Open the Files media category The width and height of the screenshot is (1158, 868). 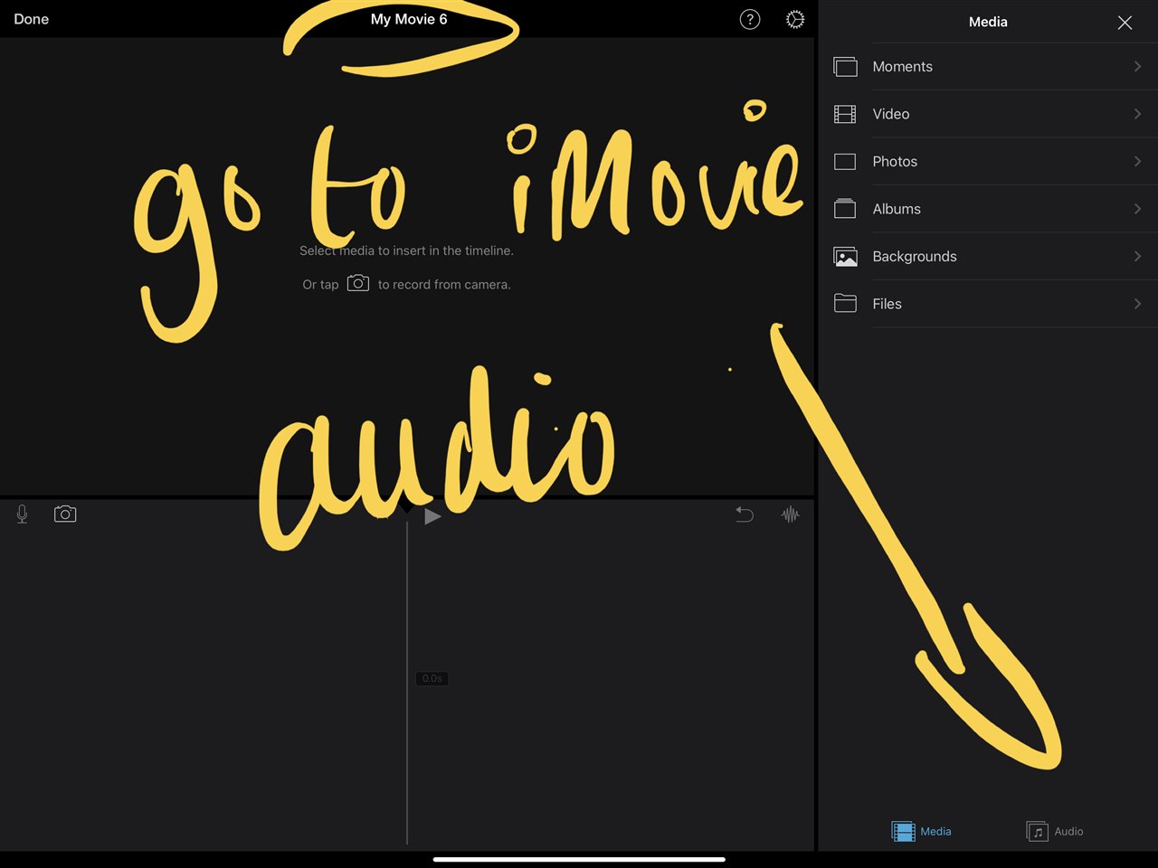988,304
